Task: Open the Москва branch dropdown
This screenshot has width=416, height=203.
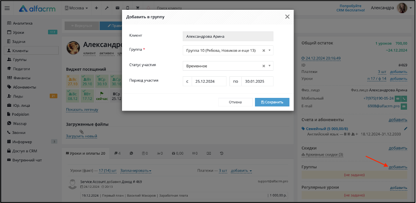Action: coord(76,8)
